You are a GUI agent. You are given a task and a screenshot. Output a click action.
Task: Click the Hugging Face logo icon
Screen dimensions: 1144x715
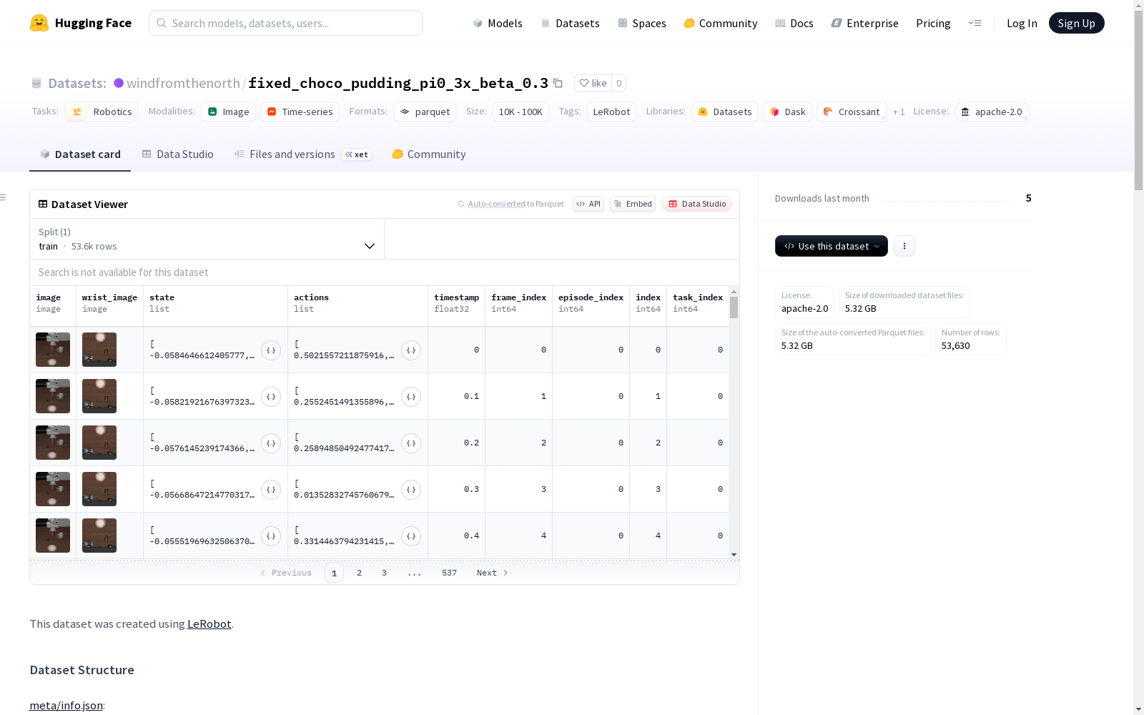click(x=39, y=23)
